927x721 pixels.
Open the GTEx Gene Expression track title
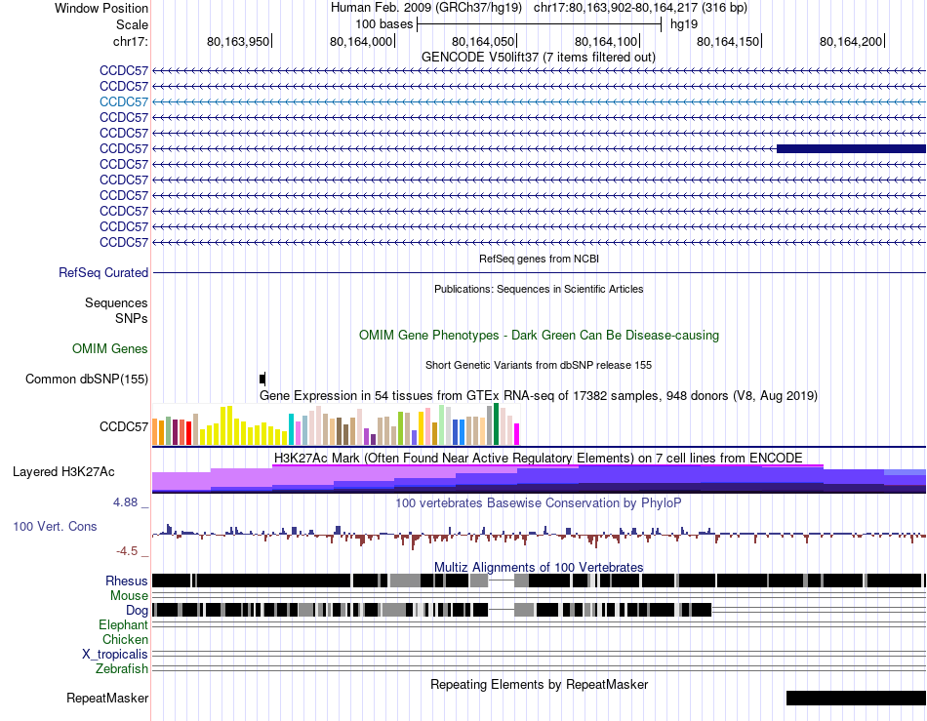pos(539,395)
